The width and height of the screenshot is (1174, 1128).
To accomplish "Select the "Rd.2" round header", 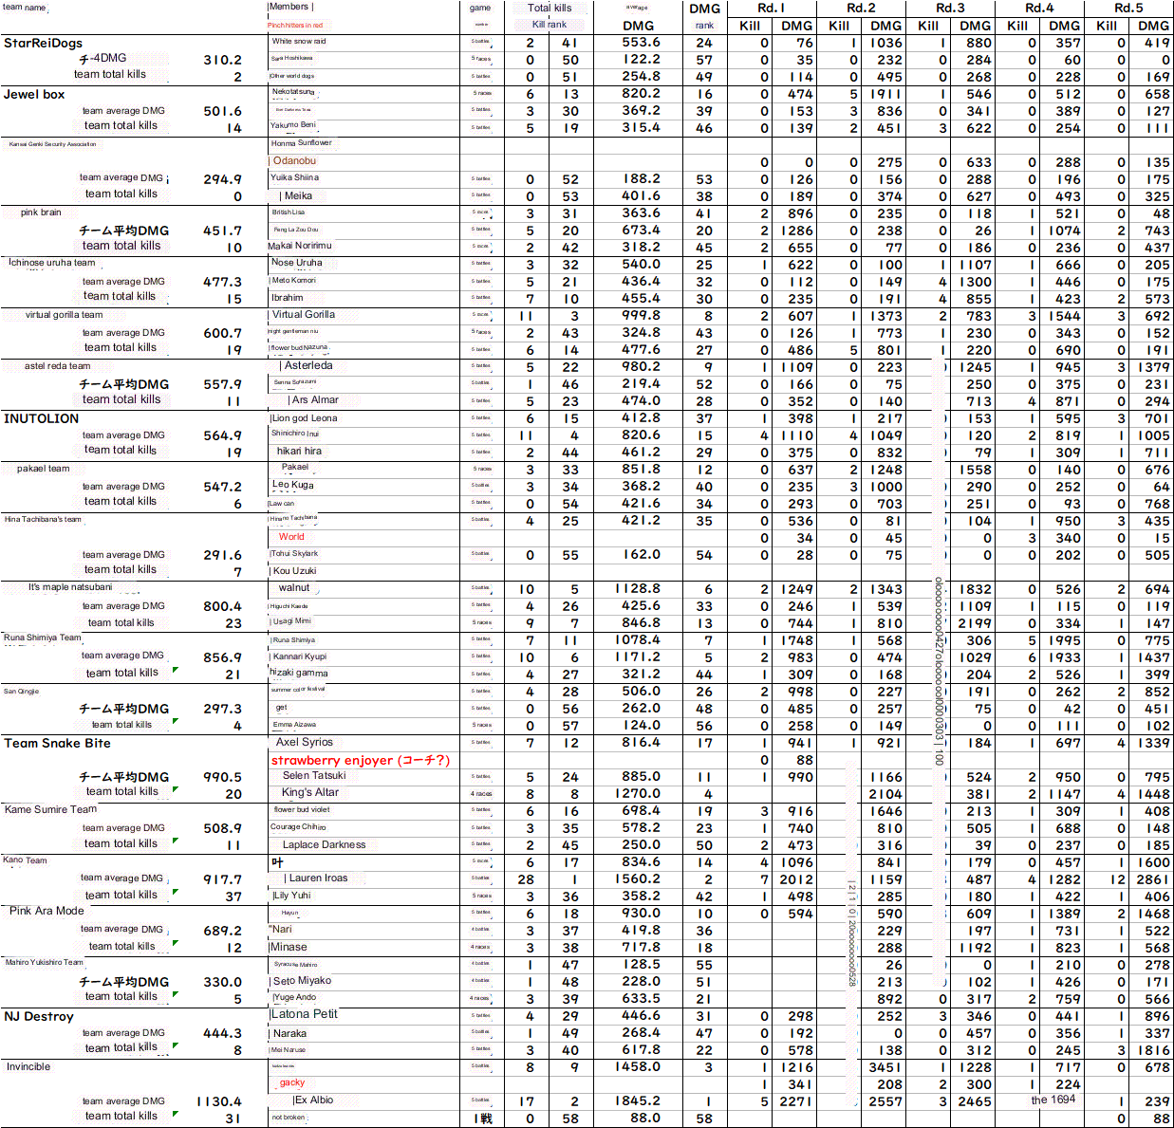I will [861, 8].
